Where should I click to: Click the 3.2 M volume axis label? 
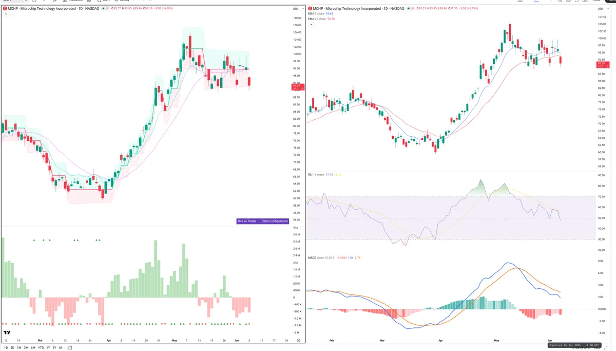(296, 242)
